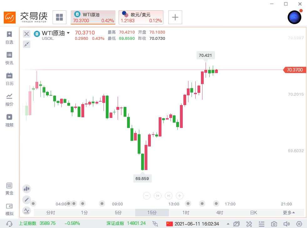Image resolution: width=307 pixels, height=228 pixels.
Task: Select 分时 timeframe
Action: (51, 213)
